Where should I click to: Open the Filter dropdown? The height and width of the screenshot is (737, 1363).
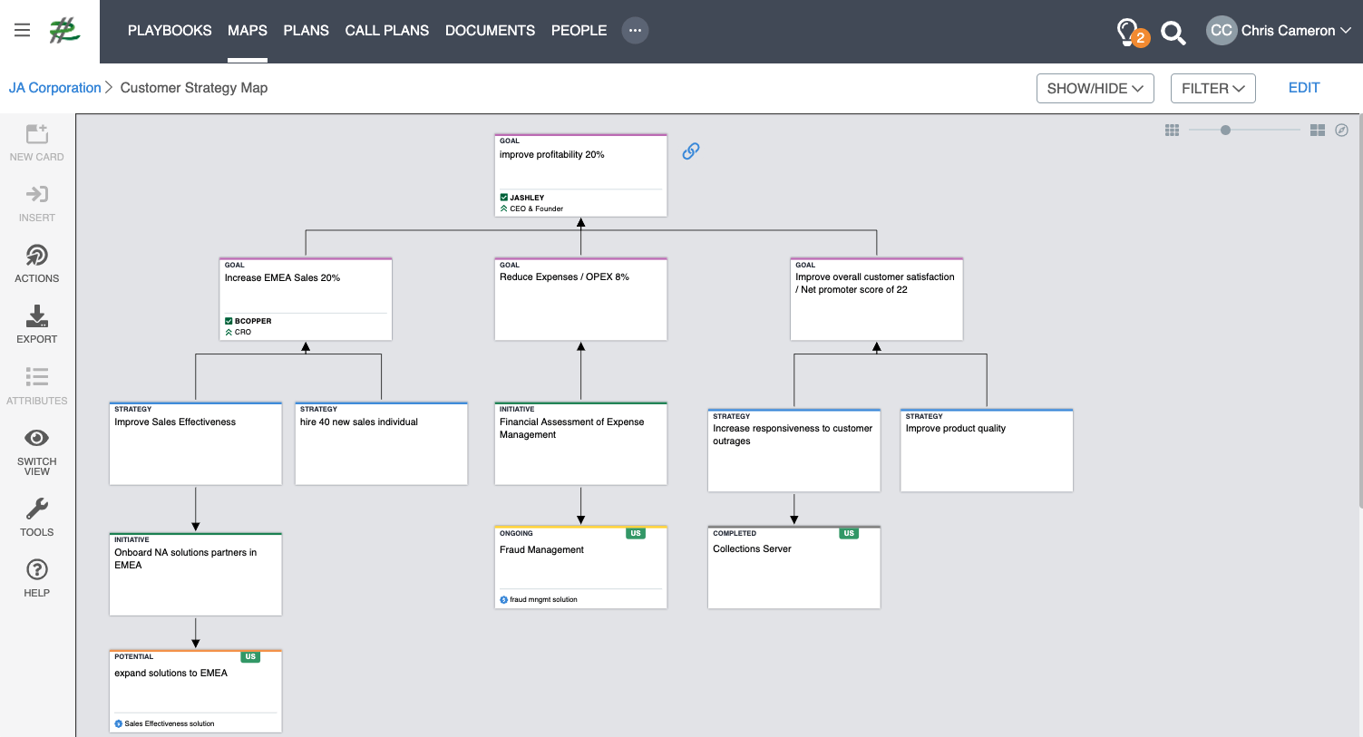1212,88
